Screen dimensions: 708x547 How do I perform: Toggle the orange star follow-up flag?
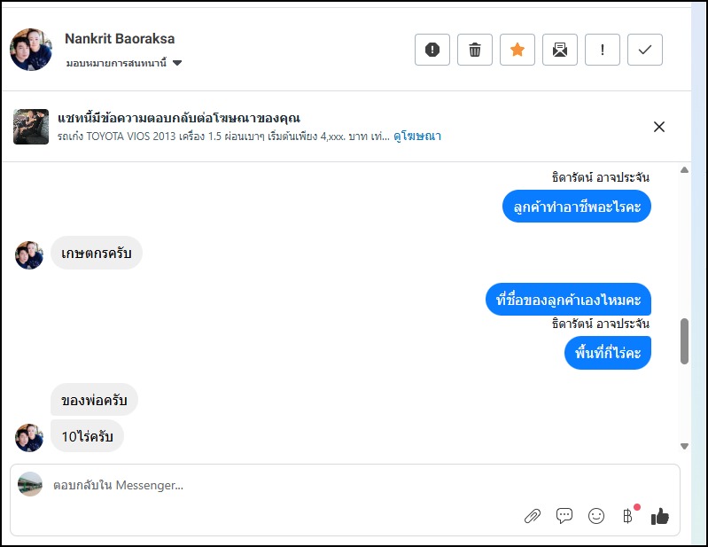tap(517, 50)
